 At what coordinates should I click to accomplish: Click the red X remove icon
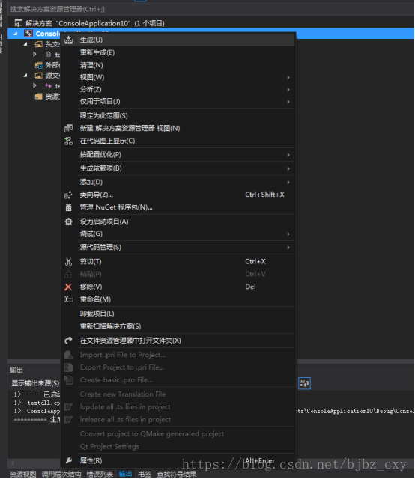[x=68, y=287]
